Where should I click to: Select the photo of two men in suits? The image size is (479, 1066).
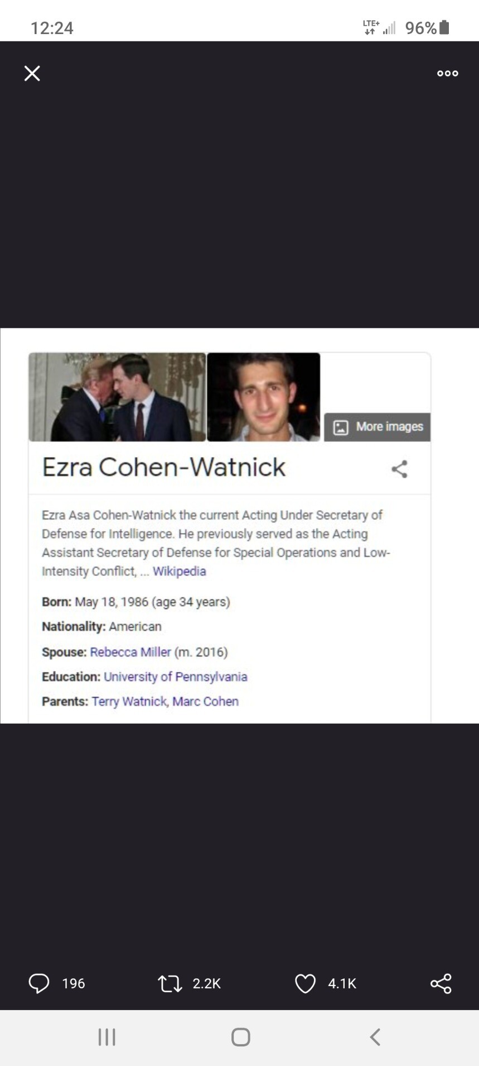click(x=117, y=397)
